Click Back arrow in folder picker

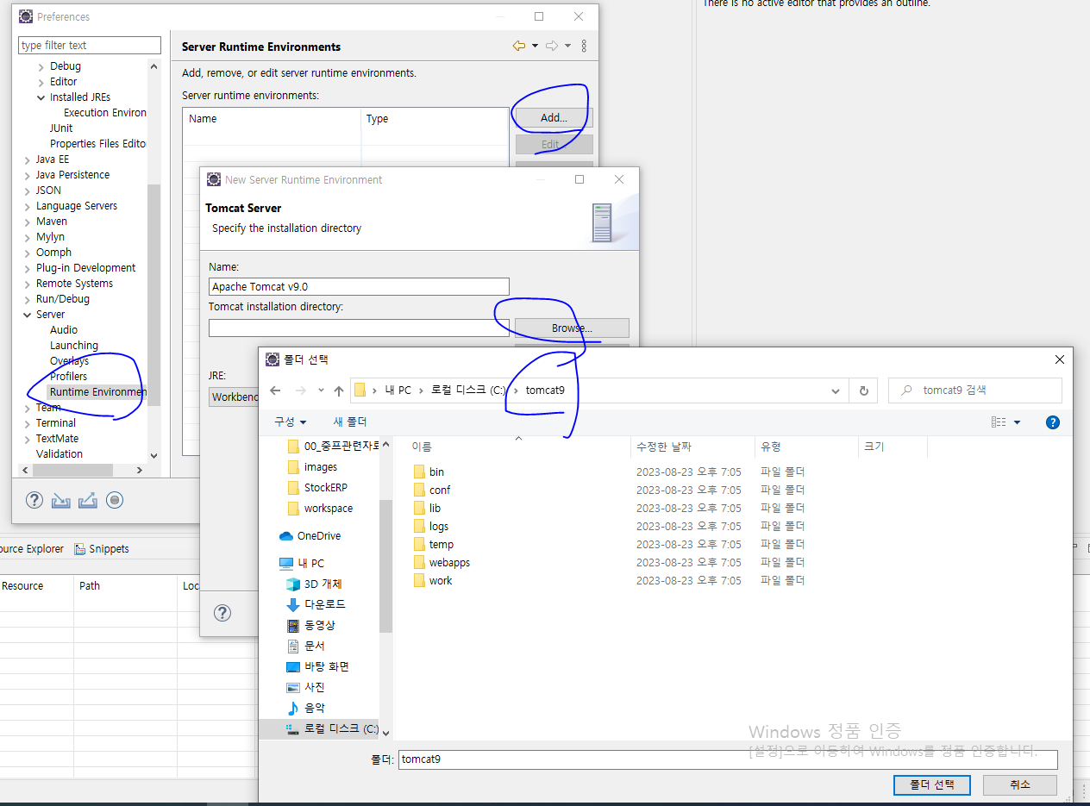[275, 391]
